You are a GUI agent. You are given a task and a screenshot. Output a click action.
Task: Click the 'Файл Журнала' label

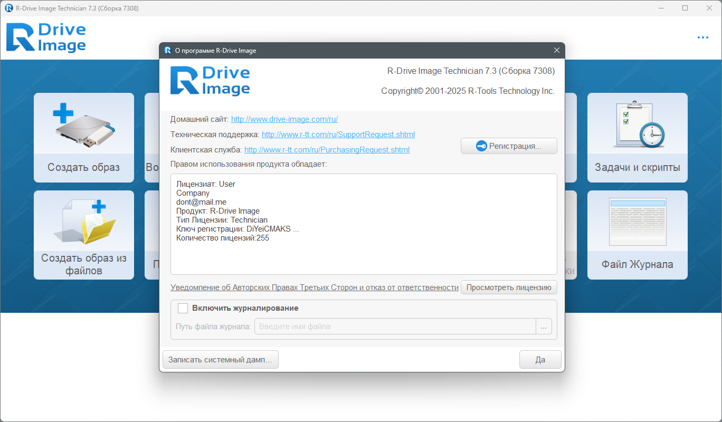click(x=638, y=264)
